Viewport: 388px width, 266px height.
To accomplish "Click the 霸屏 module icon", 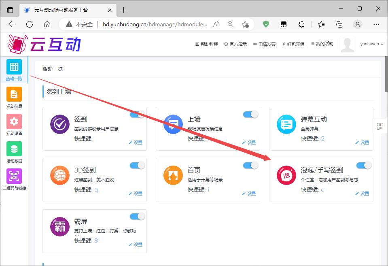I will coord(59,227).
